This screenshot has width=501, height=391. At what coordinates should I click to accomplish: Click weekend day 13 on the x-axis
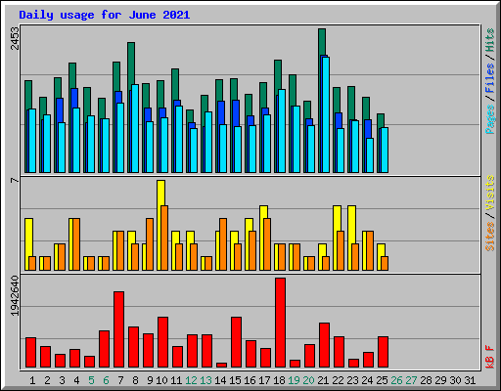(x=205, y=380)
